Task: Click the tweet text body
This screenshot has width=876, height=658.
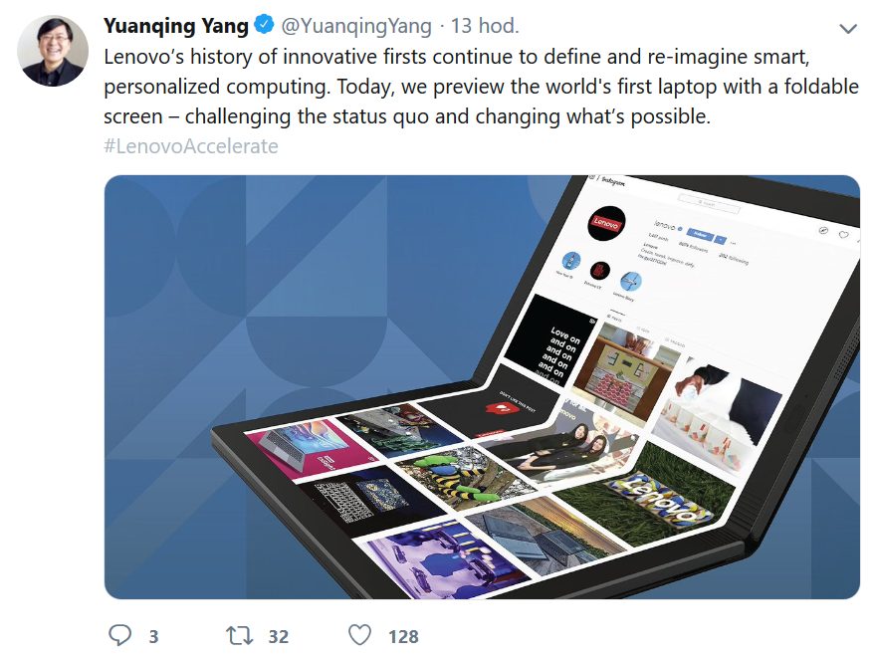Action: 481,87
